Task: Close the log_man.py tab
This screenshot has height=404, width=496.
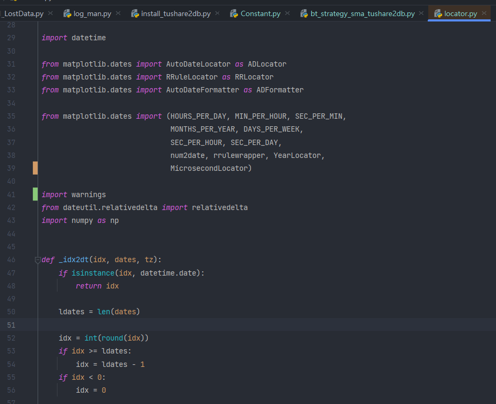Action: tap(120, 13)
